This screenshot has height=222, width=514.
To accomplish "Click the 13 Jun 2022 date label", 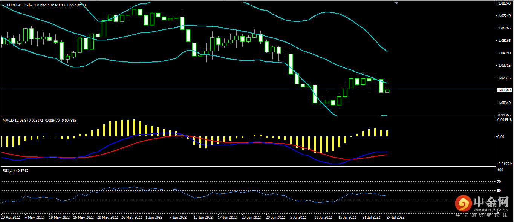I will tap(202, 217).
